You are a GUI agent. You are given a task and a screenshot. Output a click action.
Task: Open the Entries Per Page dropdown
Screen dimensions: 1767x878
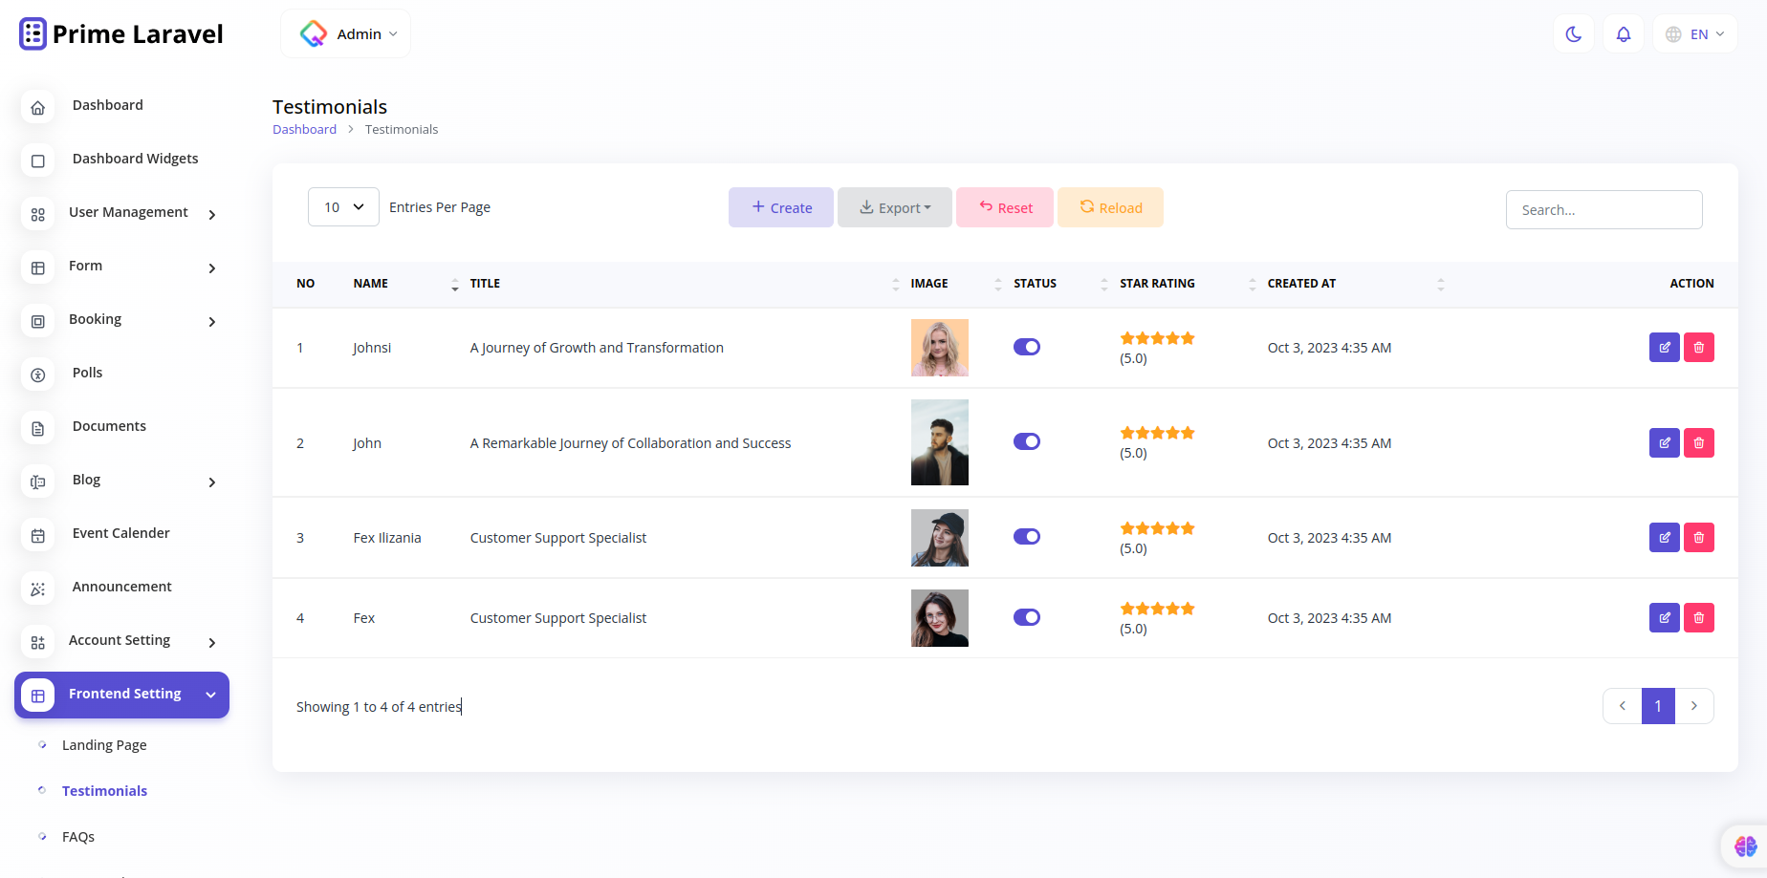click(x=342, y=206)
